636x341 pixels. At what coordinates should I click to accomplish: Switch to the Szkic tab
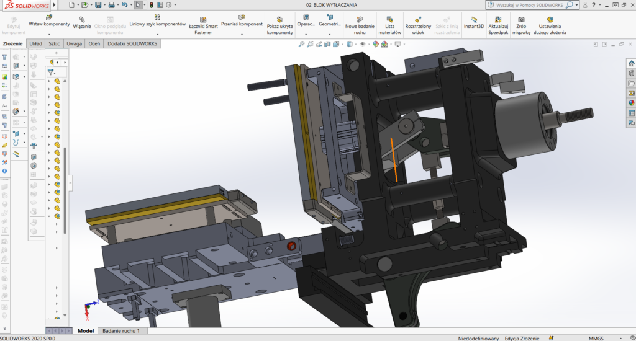click(x=55, y=44)
